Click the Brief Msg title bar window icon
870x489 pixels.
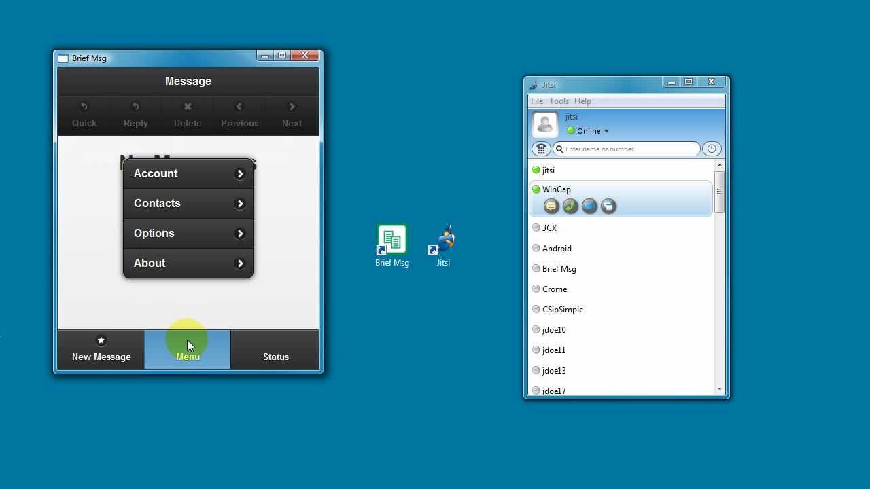(x=63, y=58)
